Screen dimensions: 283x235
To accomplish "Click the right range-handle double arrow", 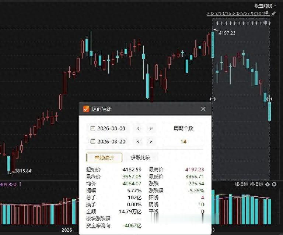I will [x=269, y=99].
